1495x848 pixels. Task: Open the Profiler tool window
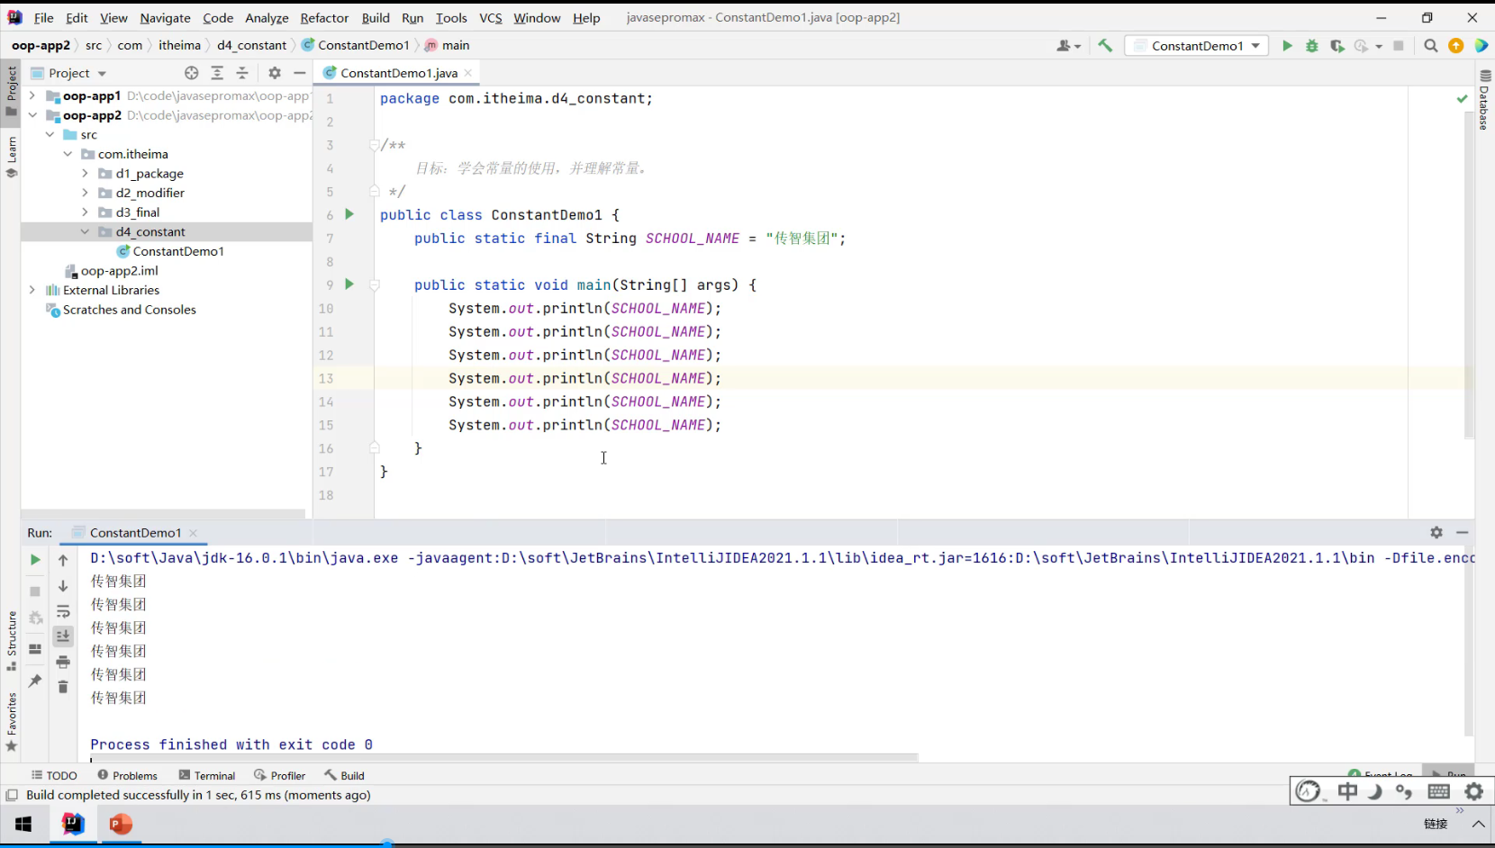coord(280,775)
